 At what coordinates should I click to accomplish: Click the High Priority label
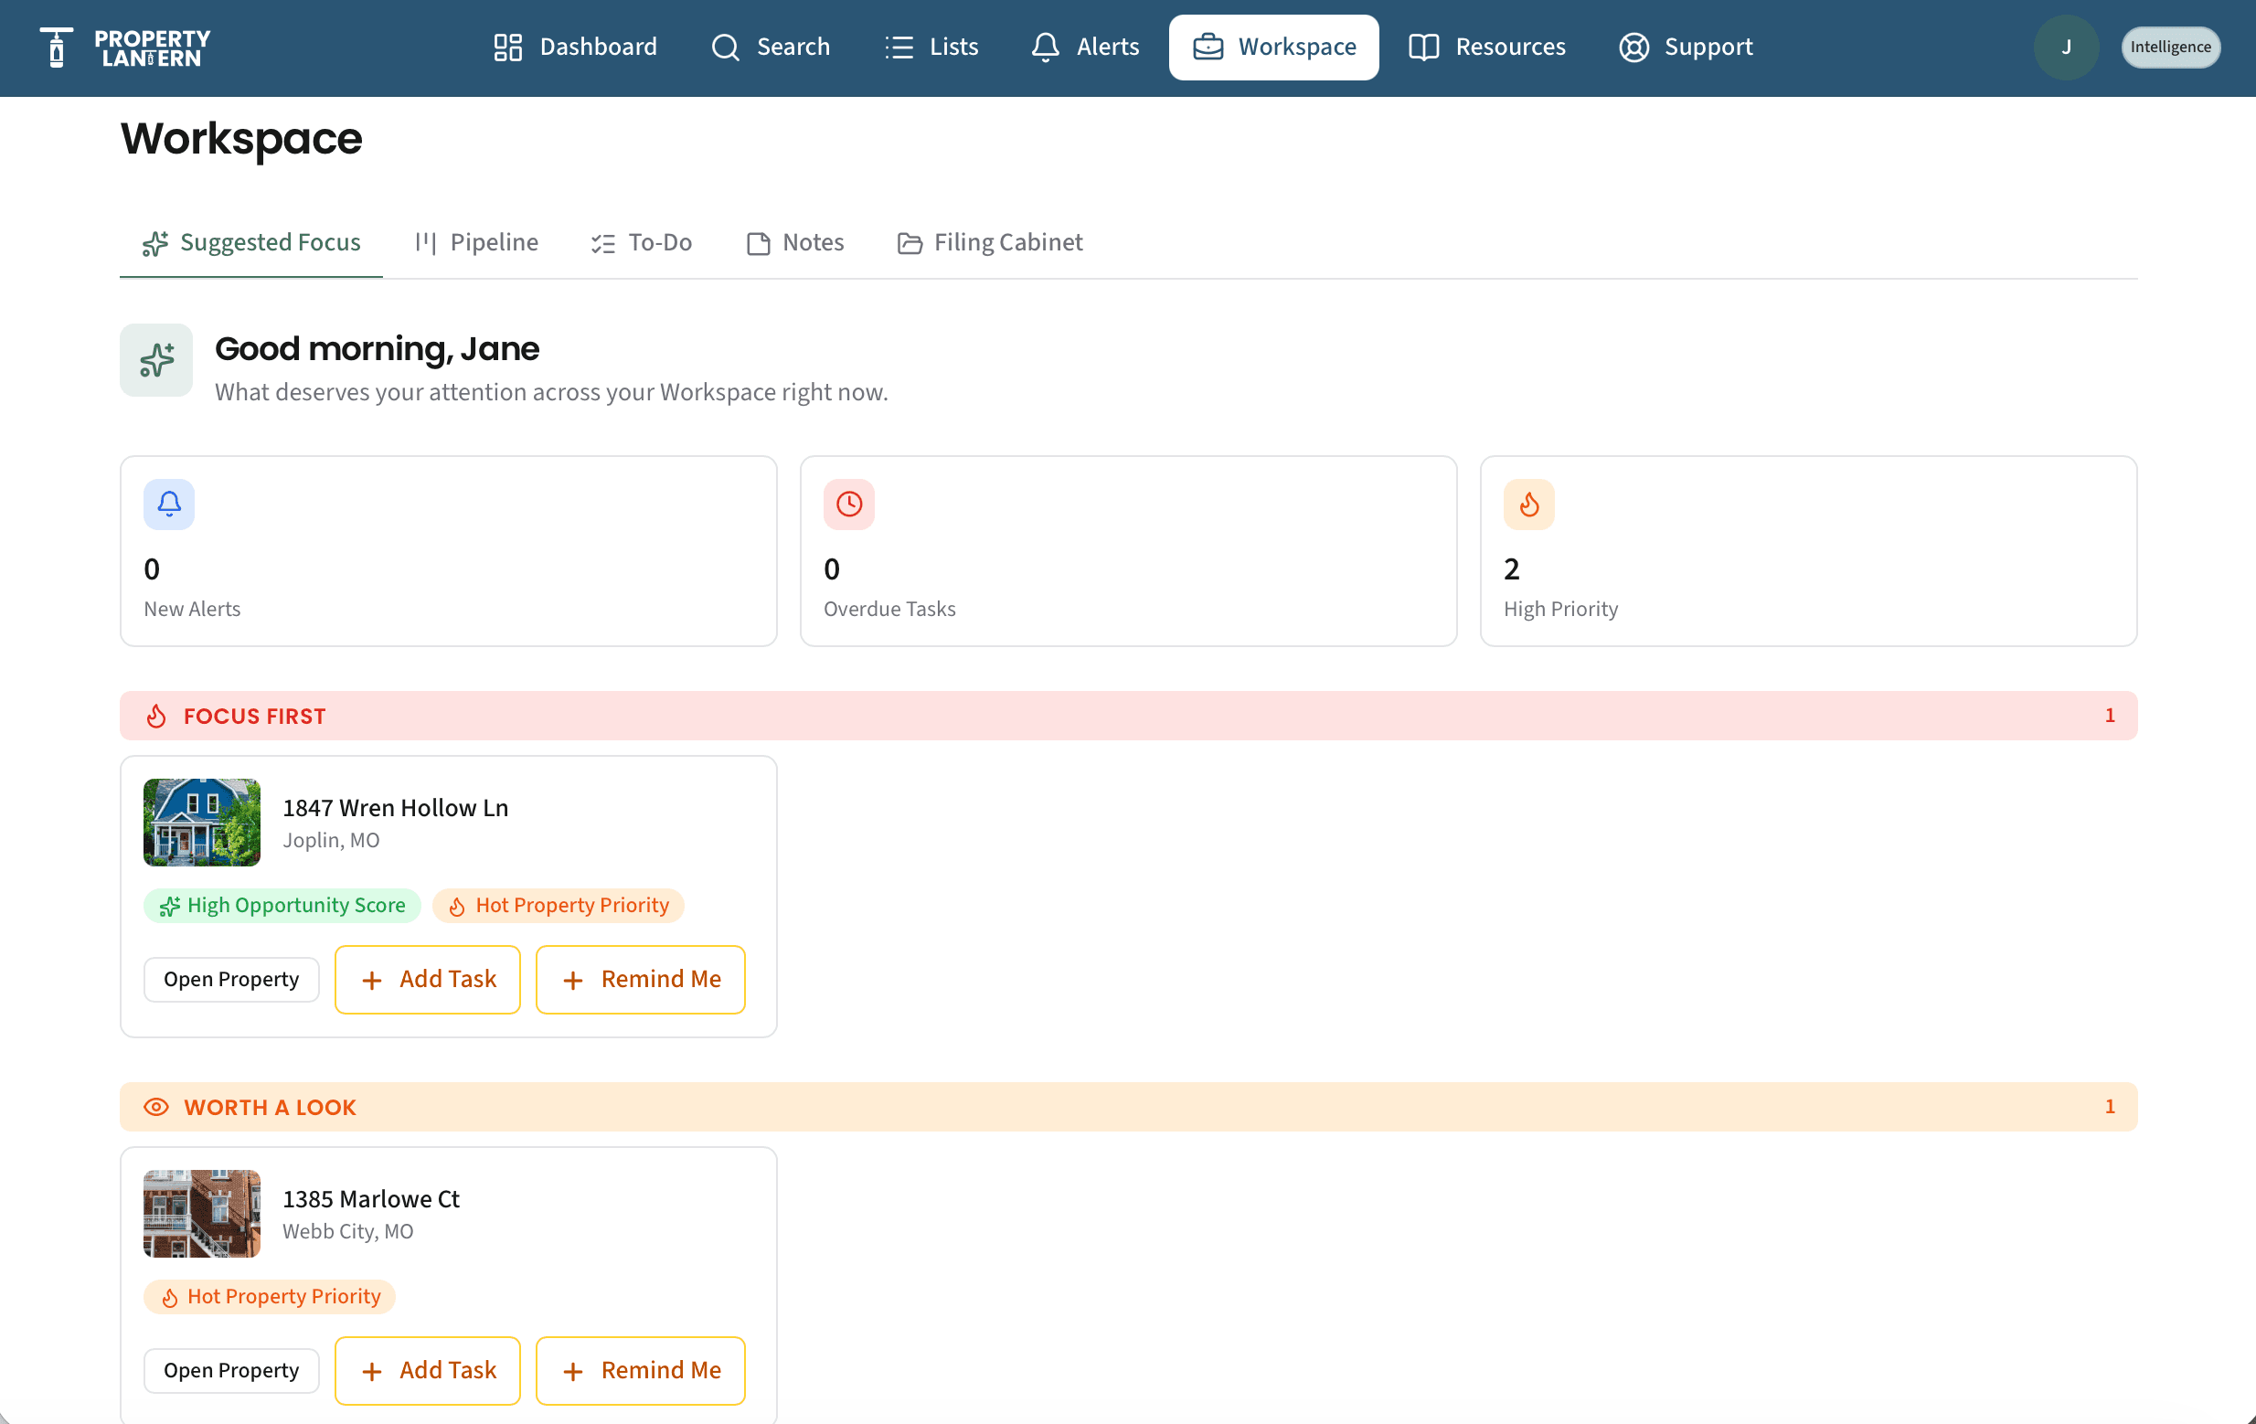1561,609
